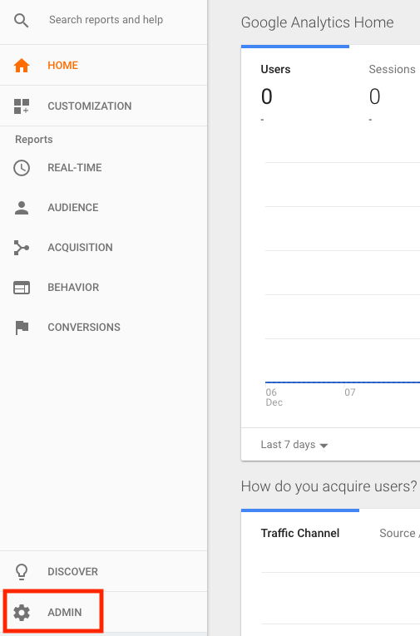The height and width of the screenshot is (636, 420).
Task: Click the orange Home house icon
Action: coord(22,66)
